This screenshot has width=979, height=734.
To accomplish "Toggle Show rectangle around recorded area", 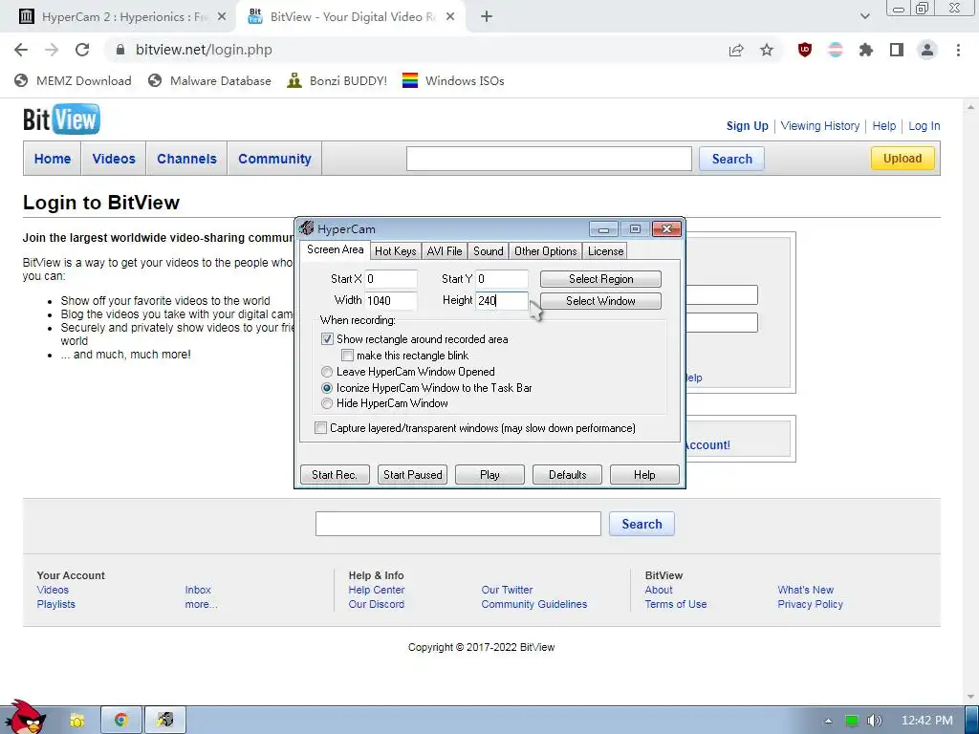I will pyautogui.click(x=327, y=339).
